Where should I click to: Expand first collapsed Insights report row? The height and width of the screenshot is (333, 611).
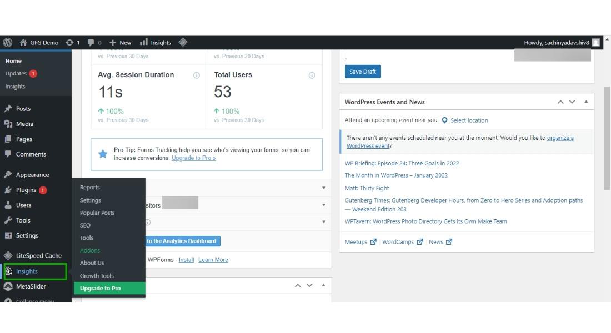[x=323, y=188]
